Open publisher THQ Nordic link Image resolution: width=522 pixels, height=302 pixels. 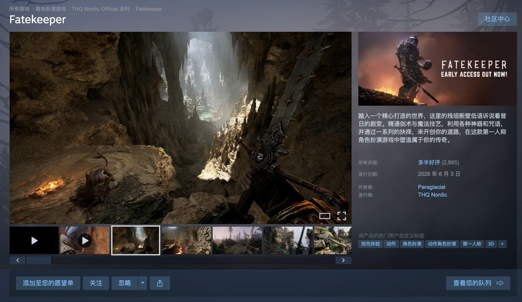[x=432, y=195]
